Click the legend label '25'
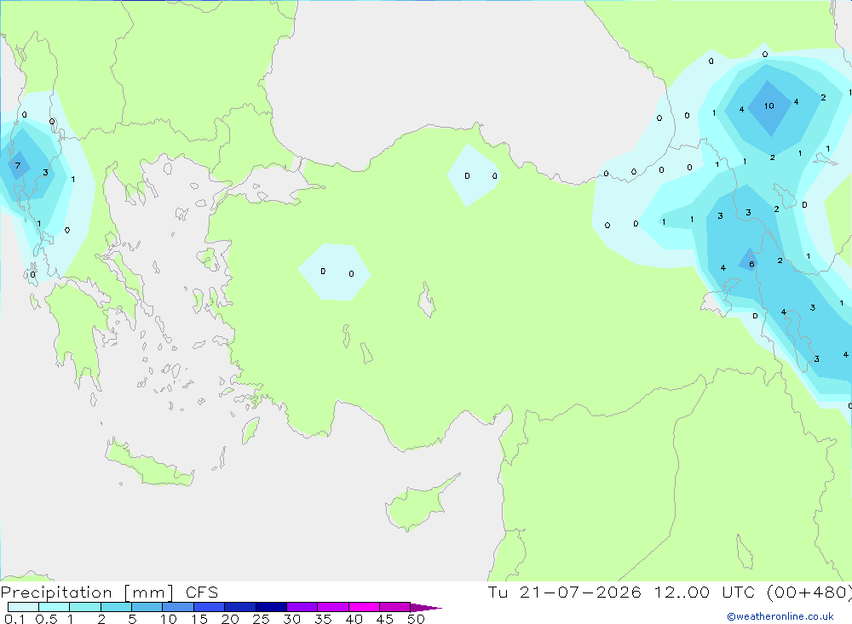852x624 pixels. (261, 619)
